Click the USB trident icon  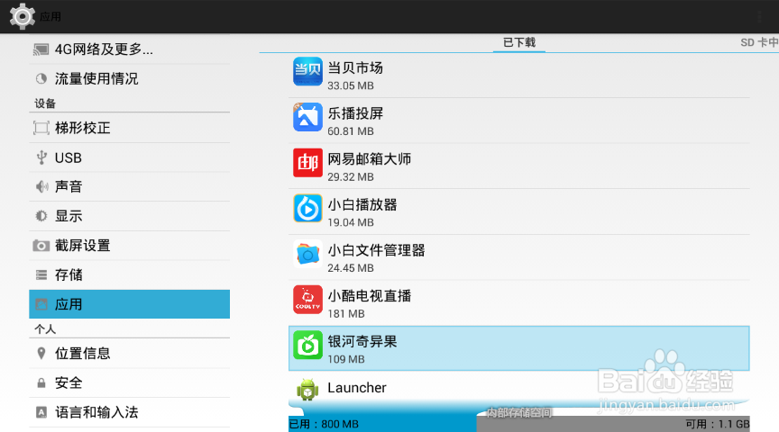tap(41, 157)
